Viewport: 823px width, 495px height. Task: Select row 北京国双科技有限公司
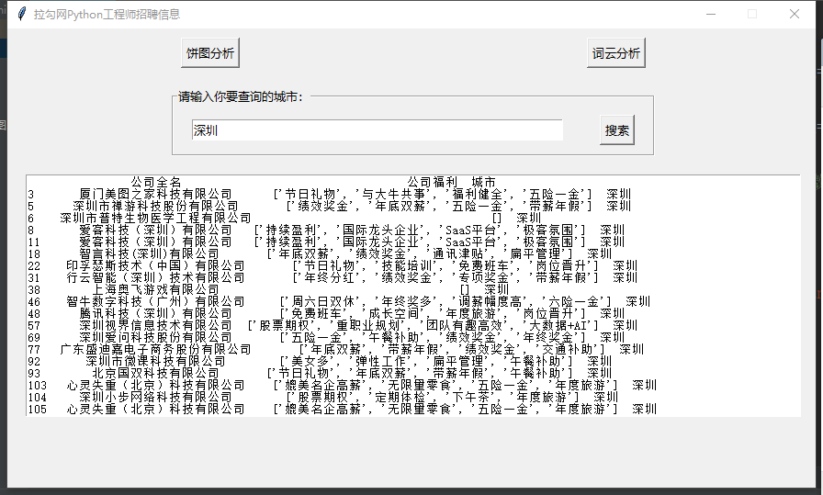pyautogui.click(x=321, y=373)
